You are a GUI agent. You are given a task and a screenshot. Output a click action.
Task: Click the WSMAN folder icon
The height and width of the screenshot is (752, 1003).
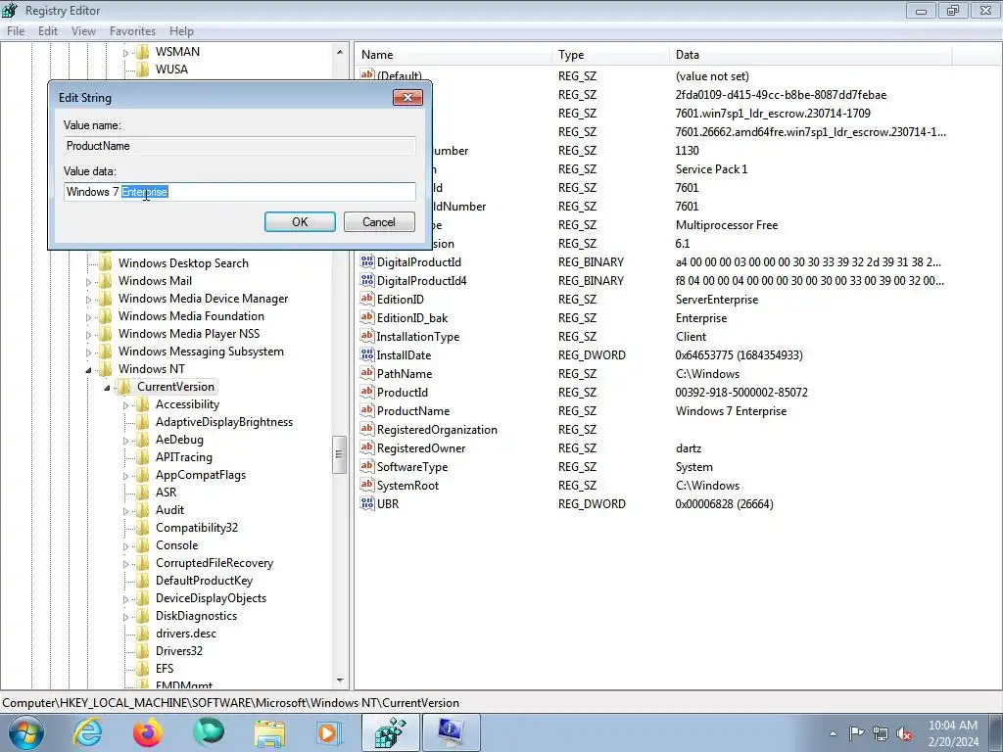coord(143,52)
